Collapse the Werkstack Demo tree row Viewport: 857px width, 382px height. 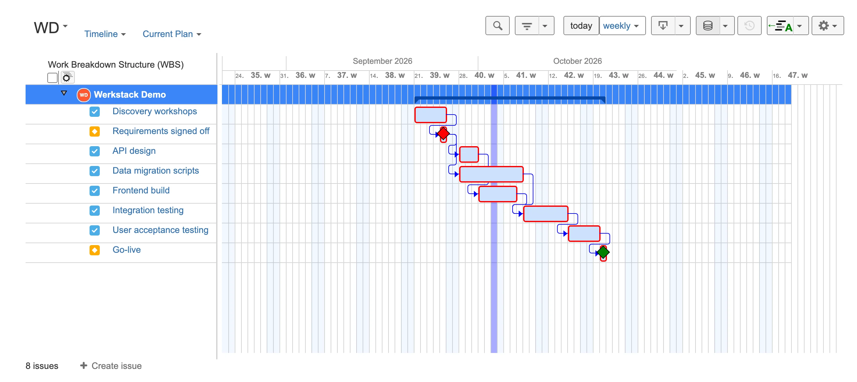[64, 93]
